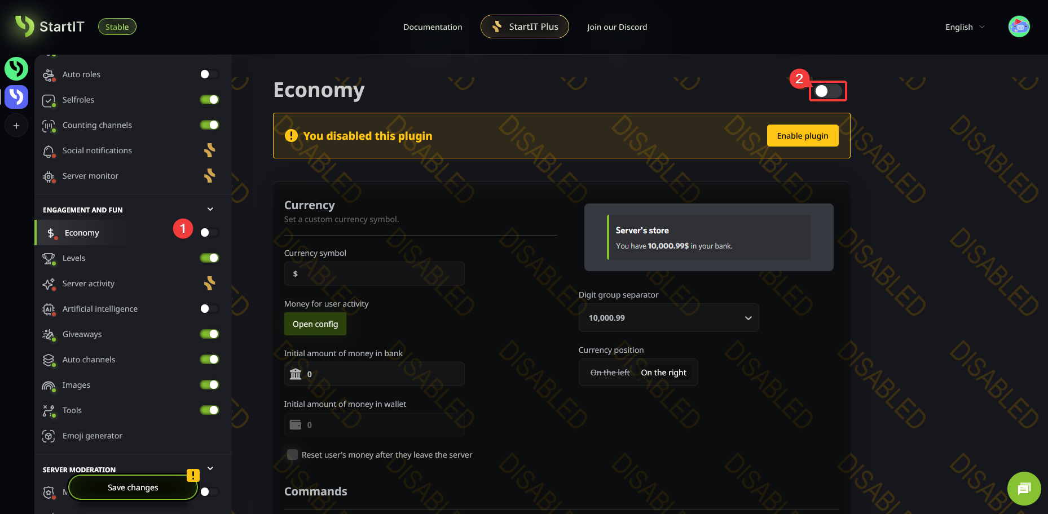Add a new server with plus icon
Screen dimensions: 1048x514
[16, 126]
